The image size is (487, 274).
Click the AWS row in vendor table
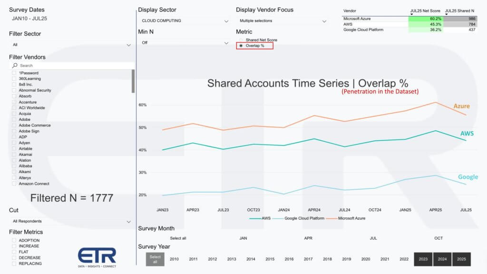pyautogui.click(x=409, y=24)
